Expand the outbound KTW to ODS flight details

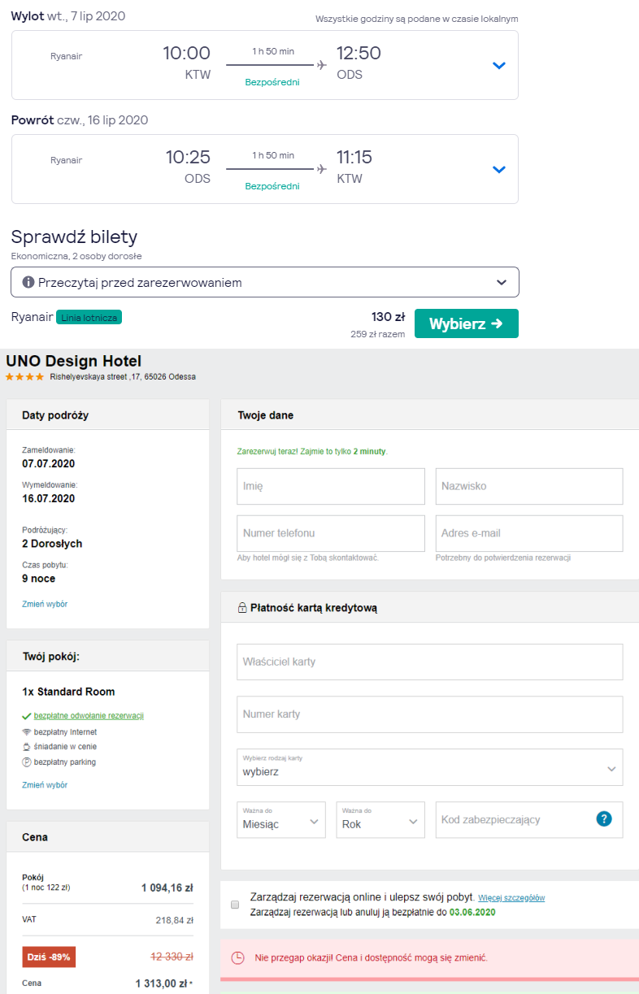point(499,66)
